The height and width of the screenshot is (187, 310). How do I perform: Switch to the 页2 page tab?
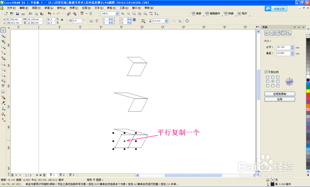(x=62, y=175)
